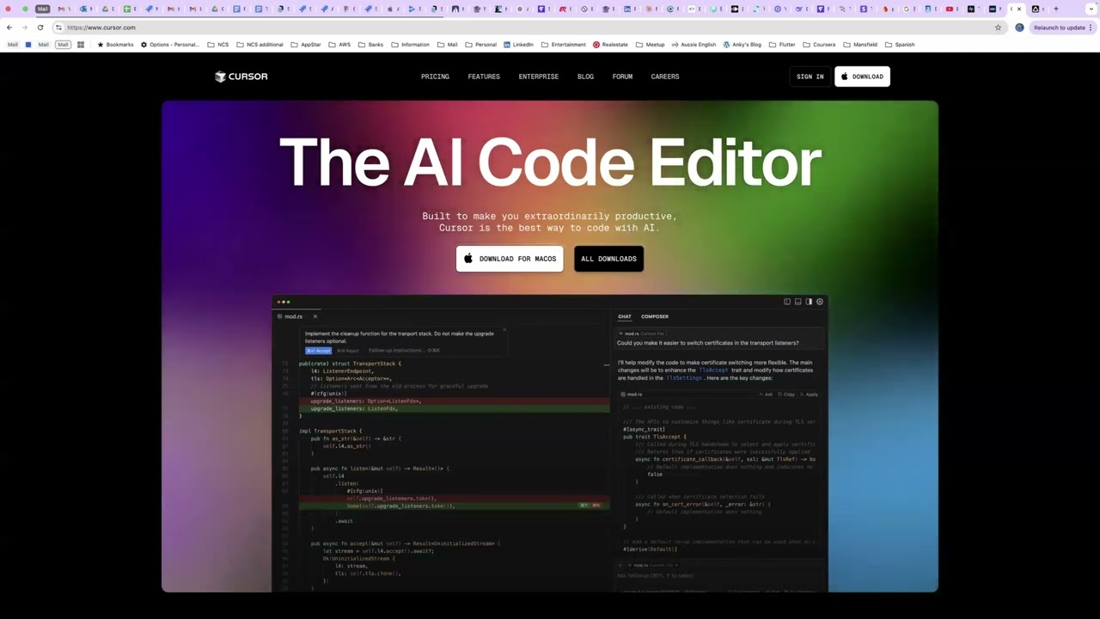Open the Pricing page
1100x619 pixels.
[x=435, y=77]
